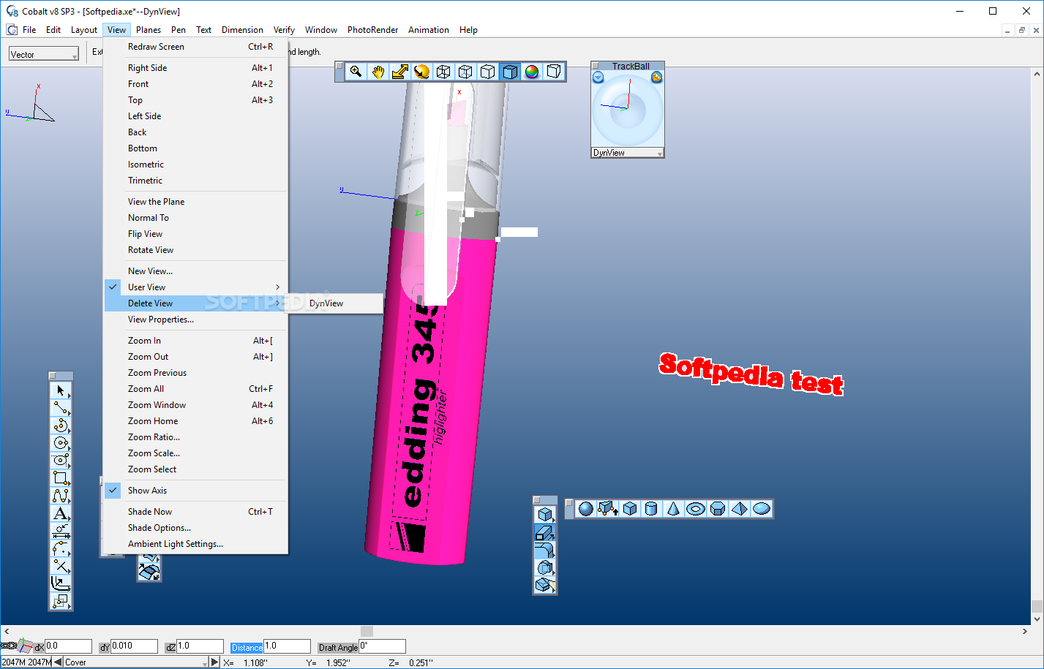Select the Cylinder primitive tool
Viewport: 1044px width, 669px height.
point(652,509)
